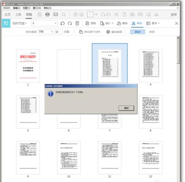Click the 替换 replace pages button

[122, 23]
